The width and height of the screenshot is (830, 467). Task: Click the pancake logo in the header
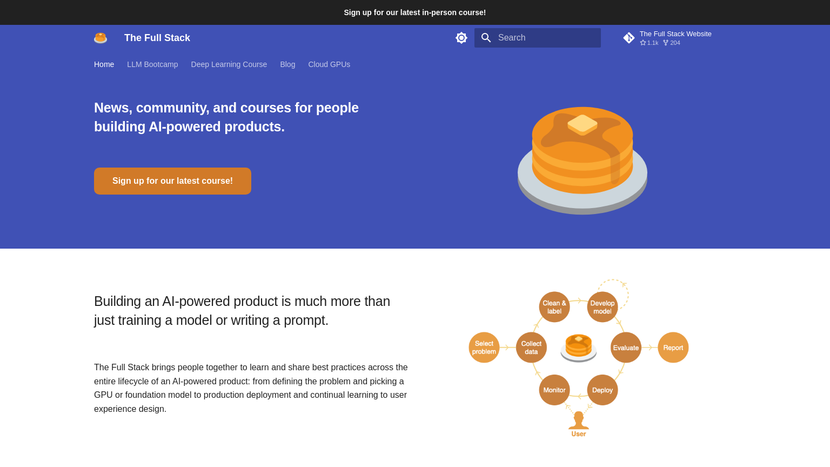(x=101, y=38)
